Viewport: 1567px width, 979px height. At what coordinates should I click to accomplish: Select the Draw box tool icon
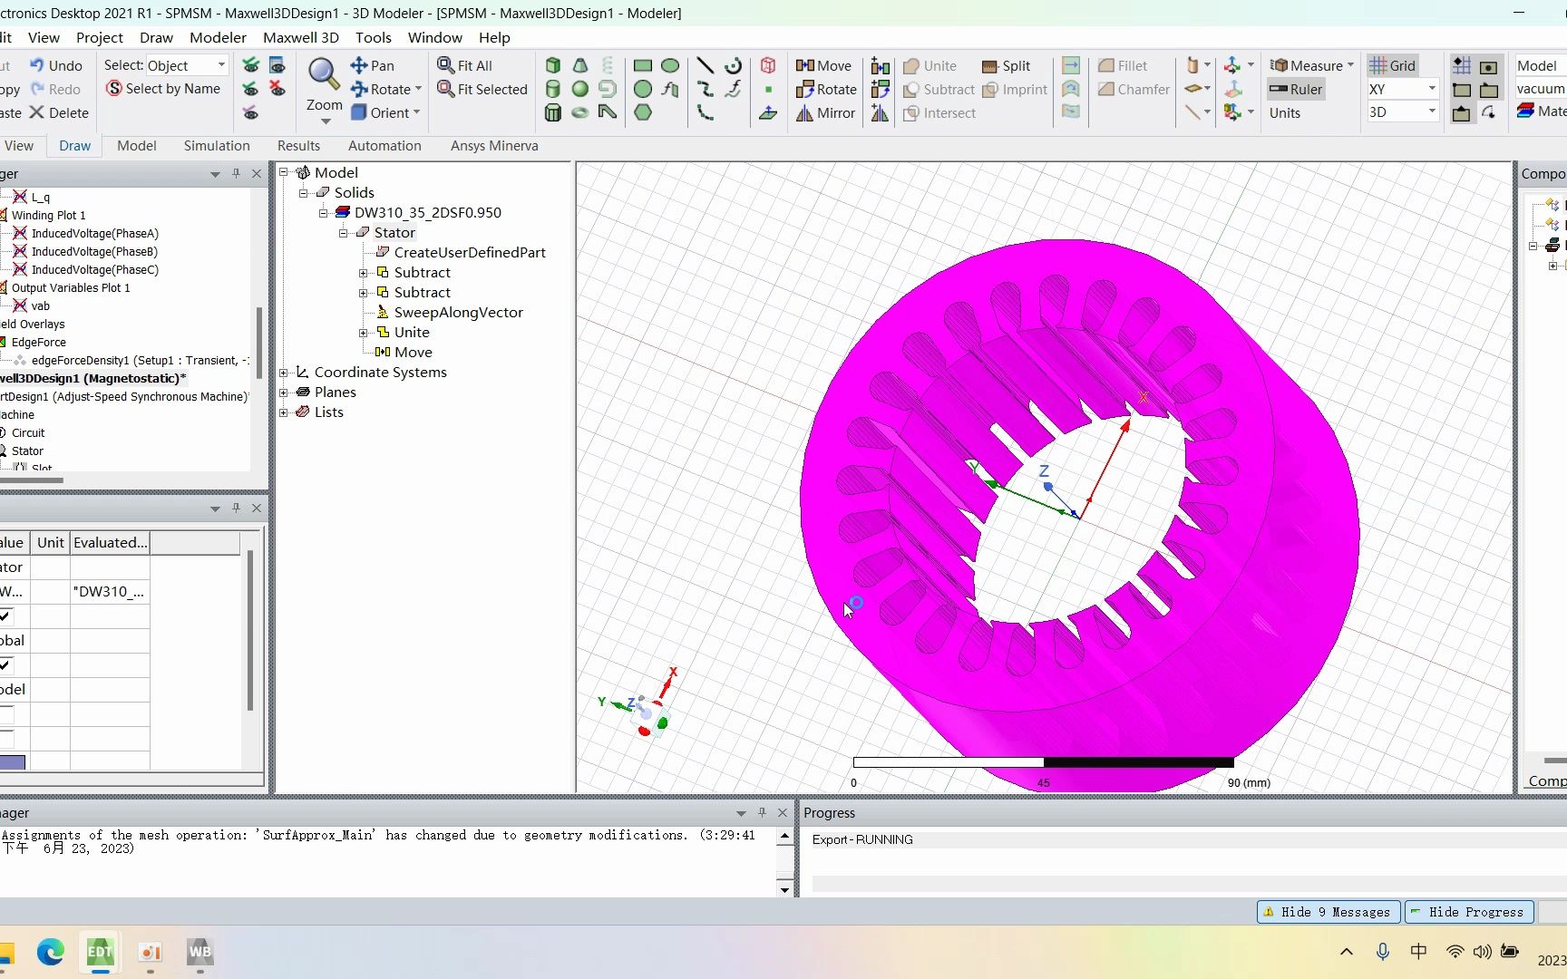pos(553,65)
